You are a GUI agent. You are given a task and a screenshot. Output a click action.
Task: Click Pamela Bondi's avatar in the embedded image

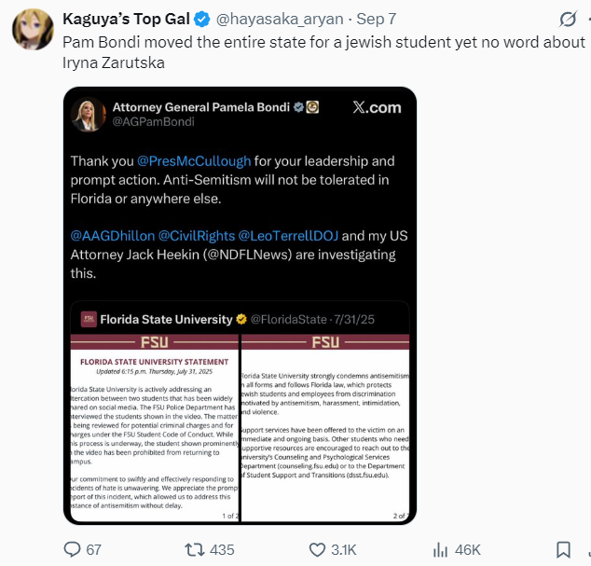(89, 115)
